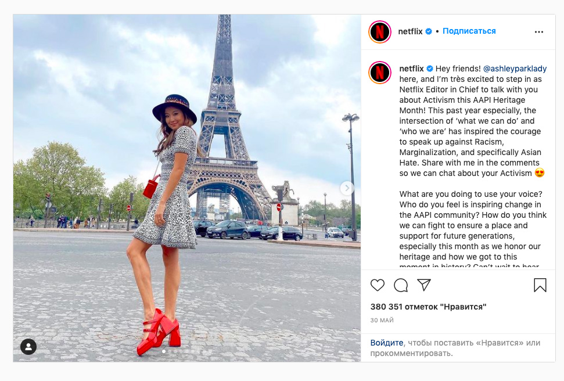Click the Eiffel Tower photo
The width and height of the screenshot is (564, 381).
pyautogui.click(x=187, y=188)
